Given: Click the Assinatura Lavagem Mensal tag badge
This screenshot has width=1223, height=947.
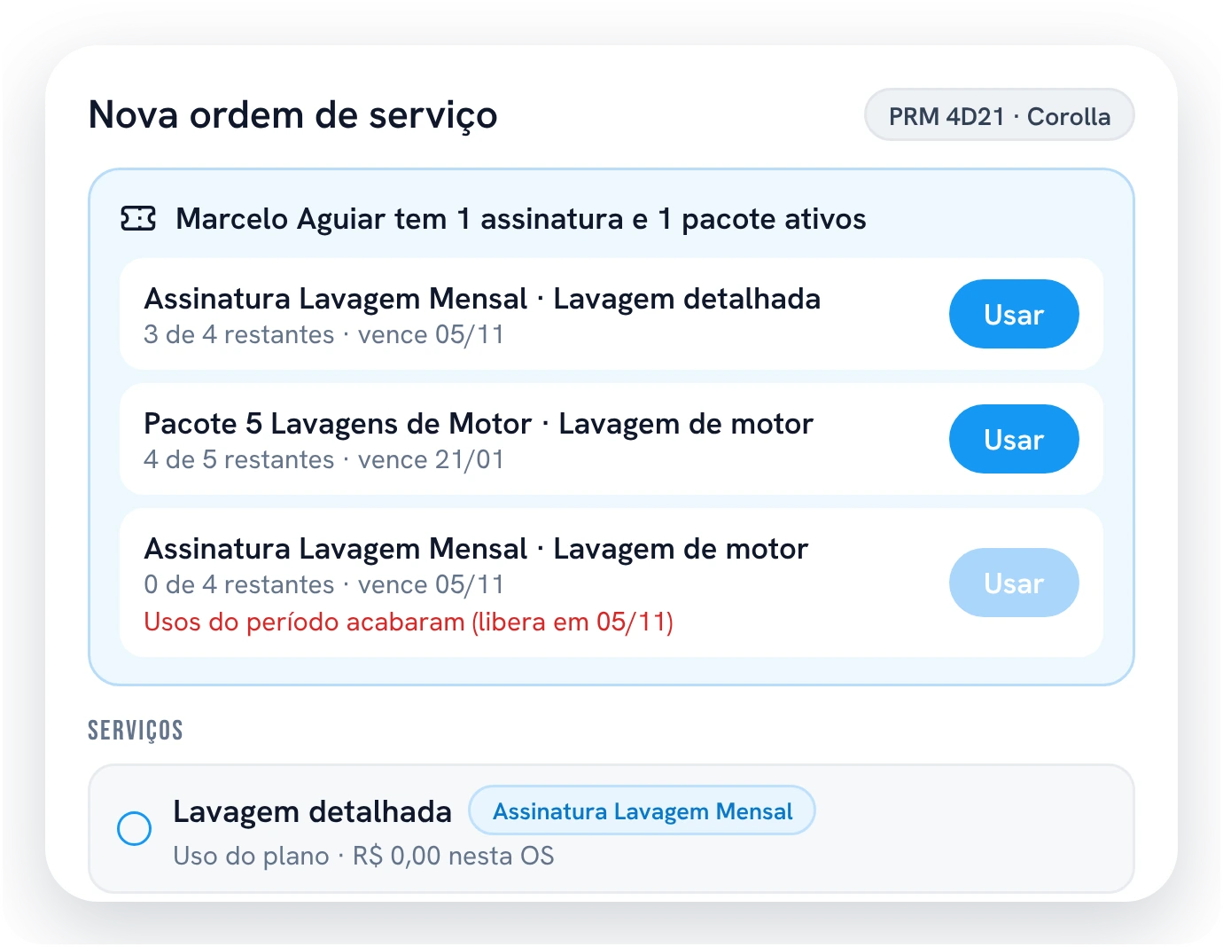Looking at the screenshot, I should click(643, 810).
